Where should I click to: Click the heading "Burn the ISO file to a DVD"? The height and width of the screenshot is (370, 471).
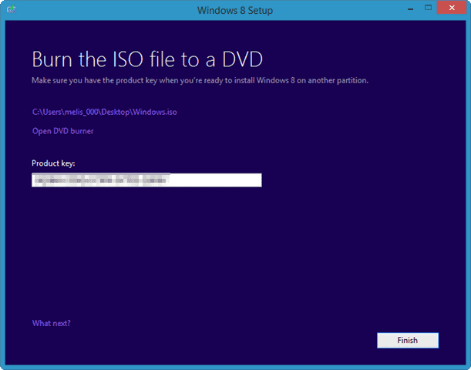[147, 59]
